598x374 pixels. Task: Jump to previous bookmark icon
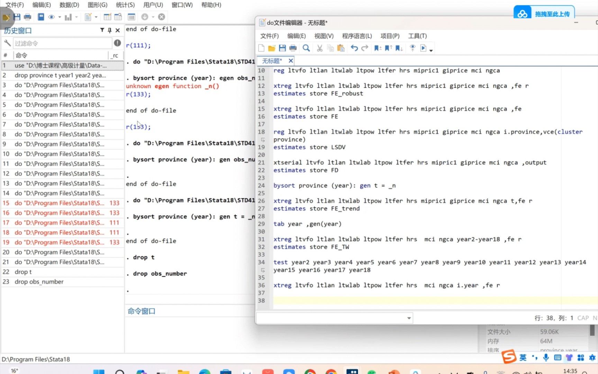point(388,48)
